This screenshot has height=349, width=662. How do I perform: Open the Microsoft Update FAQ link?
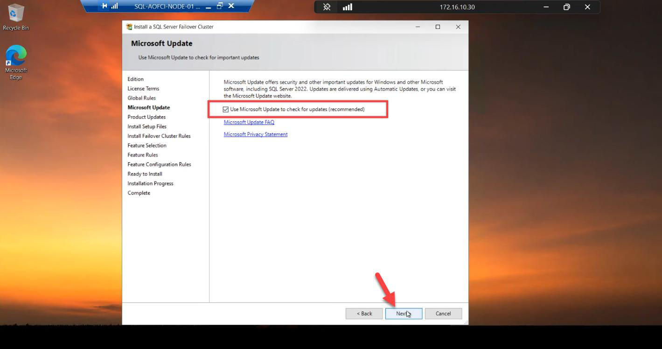click(x=249, y=122)
